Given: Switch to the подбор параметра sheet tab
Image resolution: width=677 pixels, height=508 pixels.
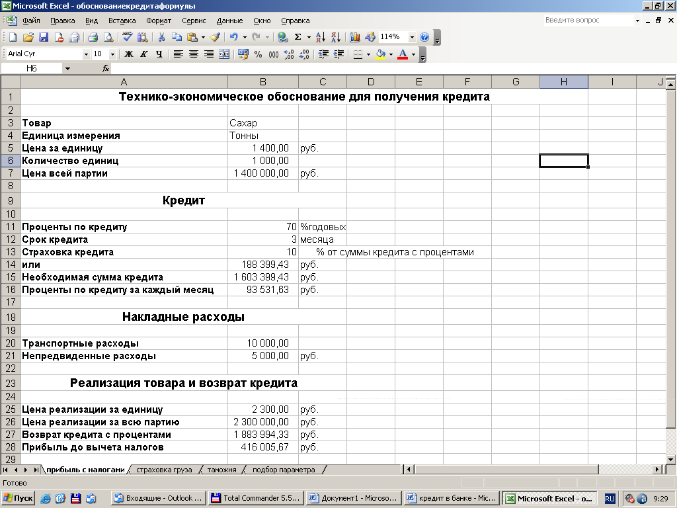Looking at the screenshot, I should tap(284, 470).
